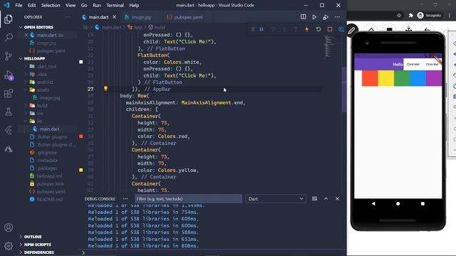Close the main.dart editor tab

[x=114, y=17]
